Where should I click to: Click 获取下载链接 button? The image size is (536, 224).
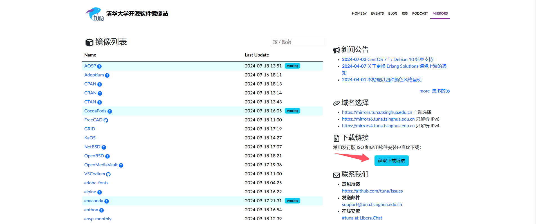[x=391, y=161]
